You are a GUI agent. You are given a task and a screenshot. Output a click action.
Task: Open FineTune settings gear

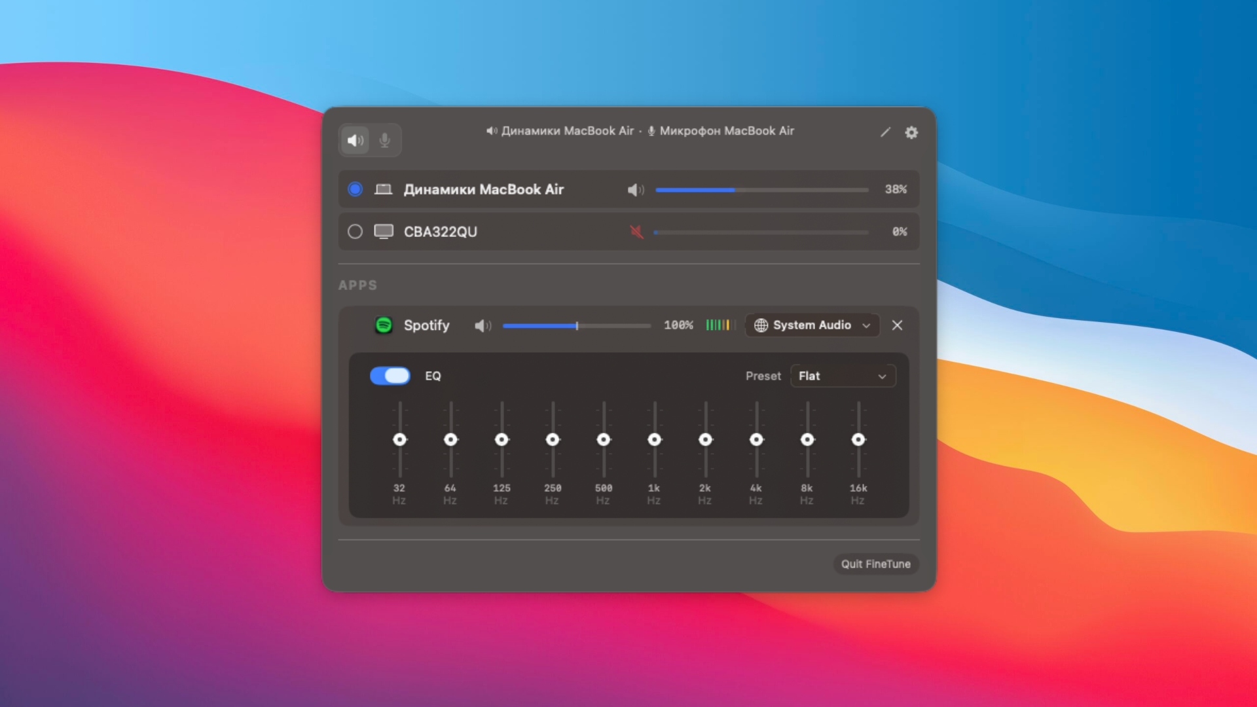(911, 133)
